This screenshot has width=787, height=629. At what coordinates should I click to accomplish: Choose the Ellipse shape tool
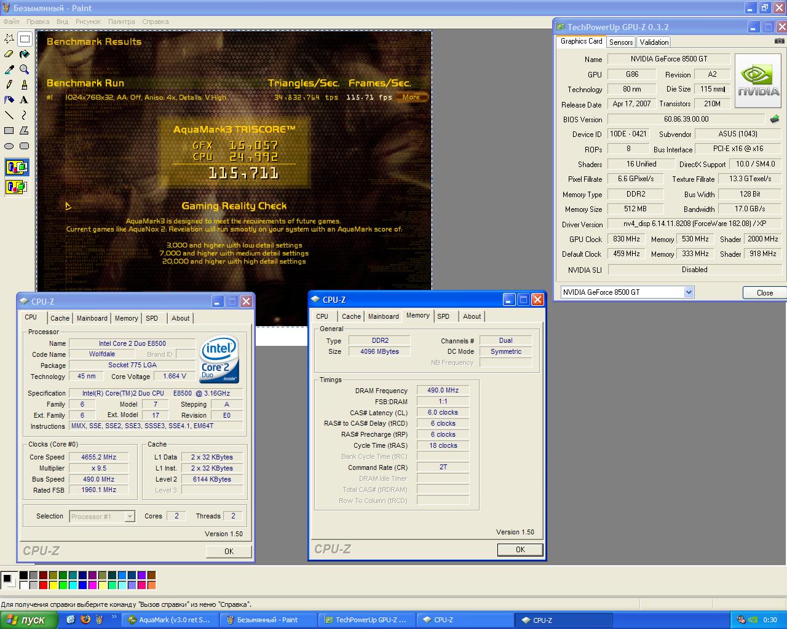pyautogui.click(x=9, y=146)
